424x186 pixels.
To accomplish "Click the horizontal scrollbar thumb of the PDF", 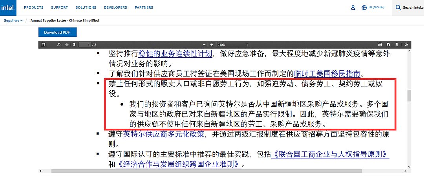I will 207,171.
